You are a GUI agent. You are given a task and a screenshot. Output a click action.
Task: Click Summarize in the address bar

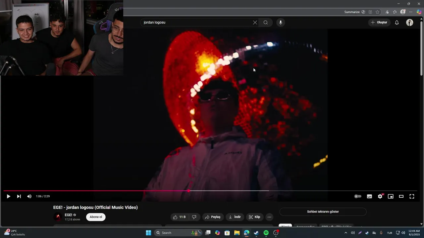click(x=352, y=12)
